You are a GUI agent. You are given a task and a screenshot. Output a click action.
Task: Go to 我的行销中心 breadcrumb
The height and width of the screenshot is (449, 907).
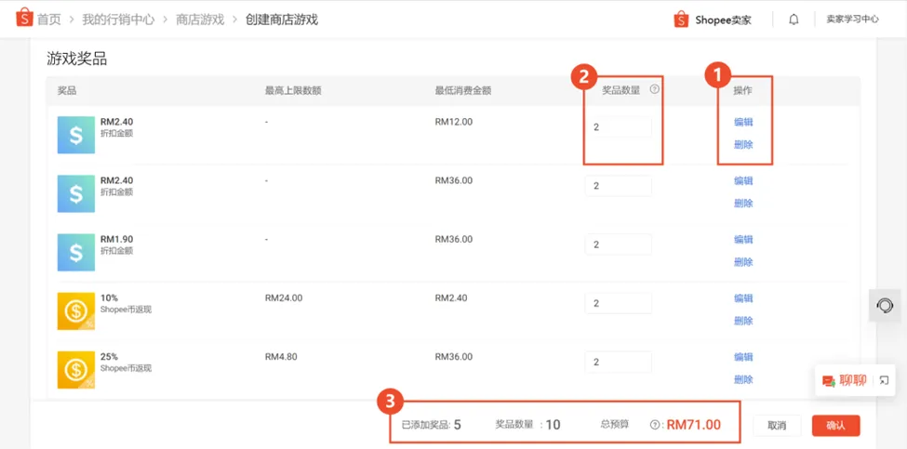coord(118,20)
